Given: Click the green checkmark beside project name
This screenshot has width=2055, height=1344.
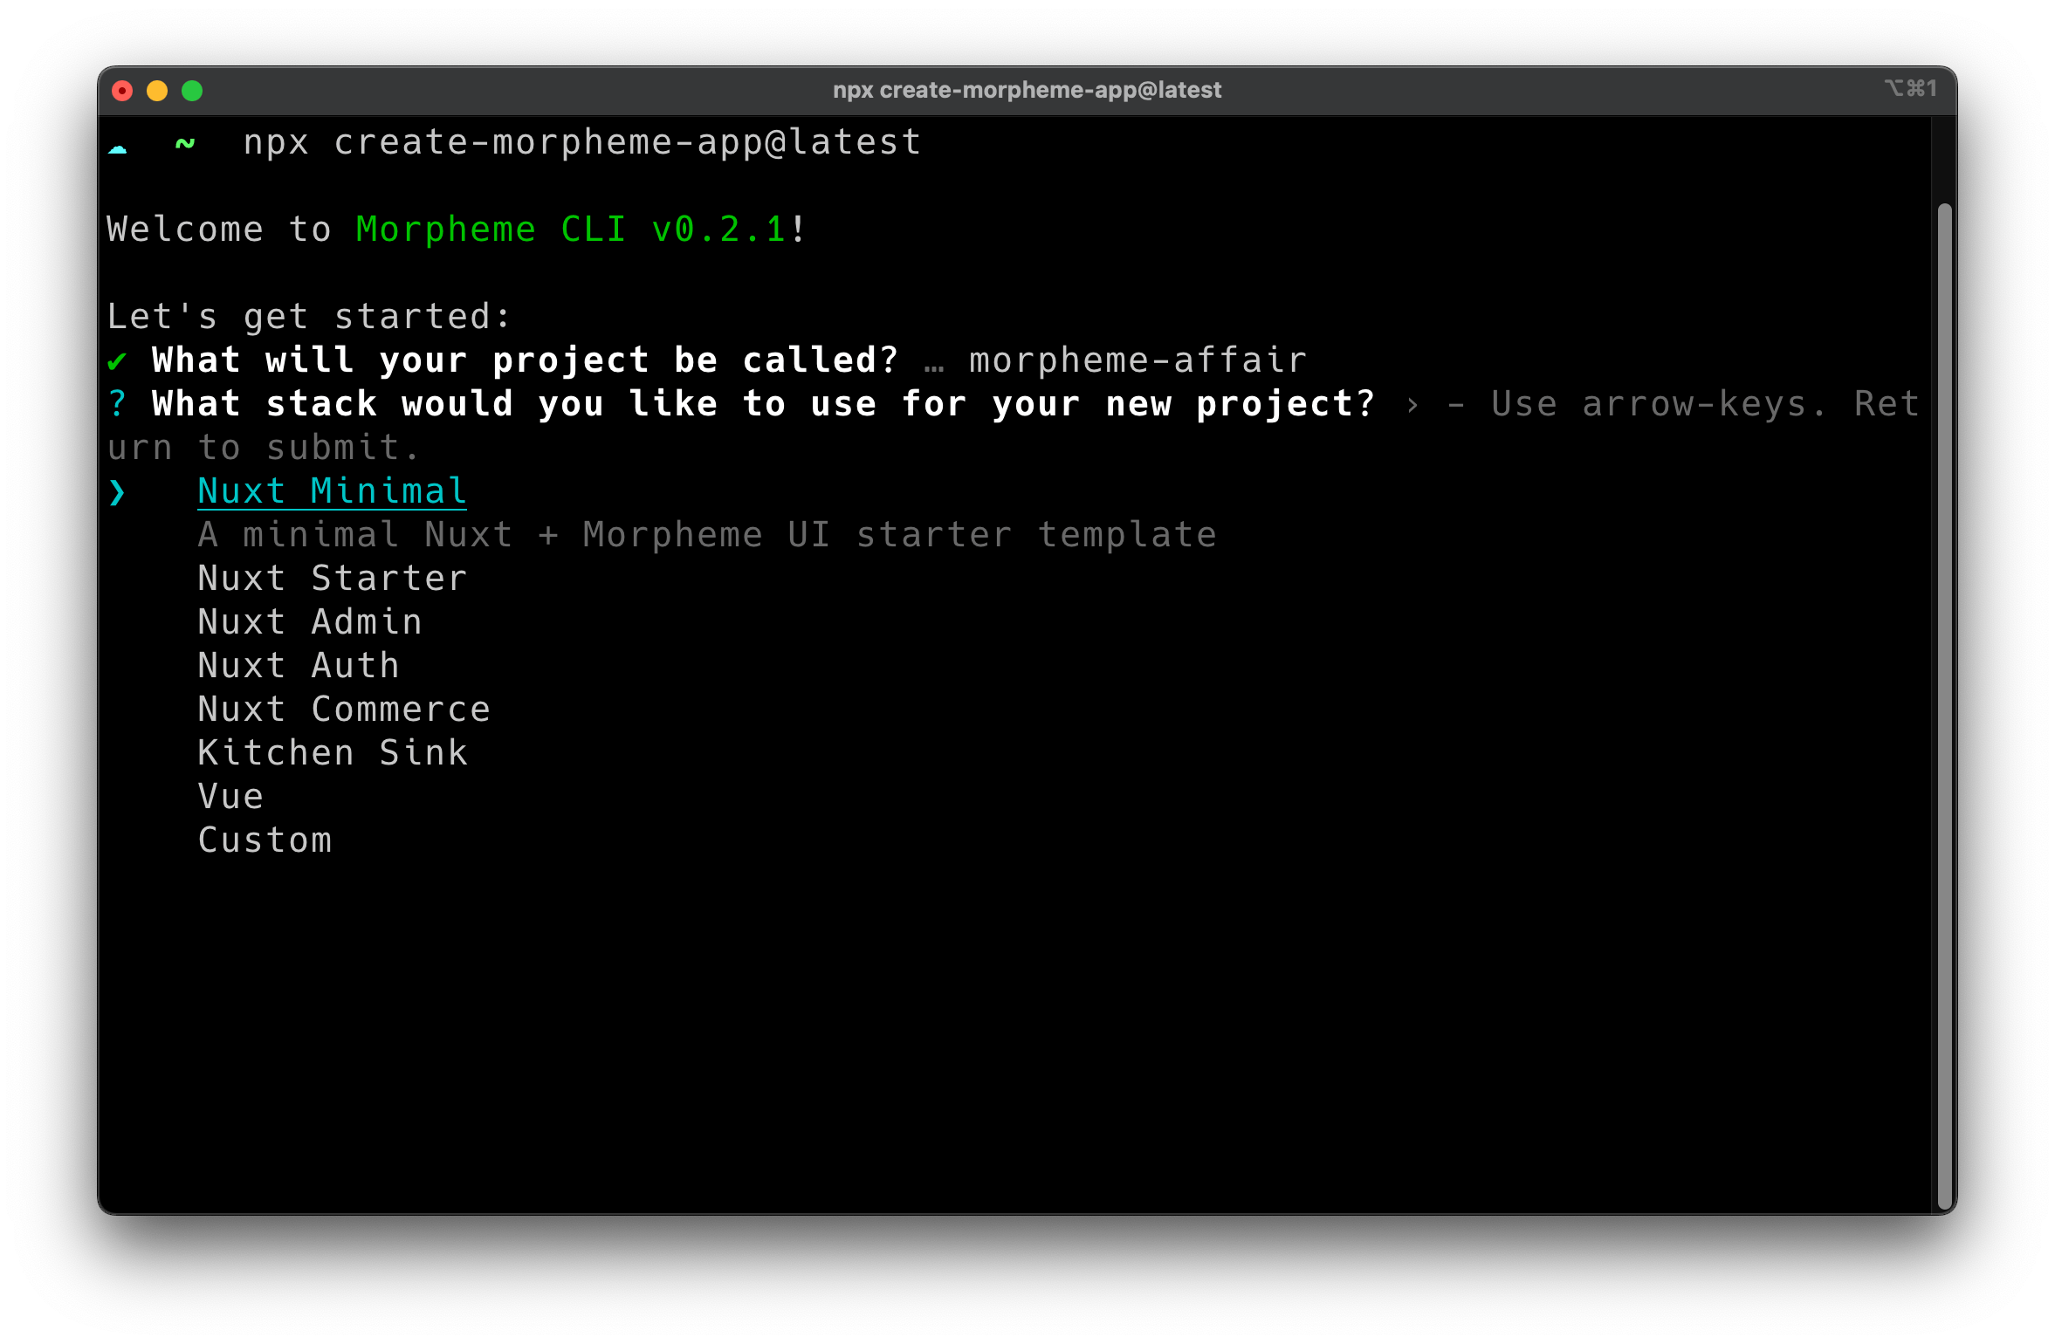Looking at the screenshot, I should [117, 361].
